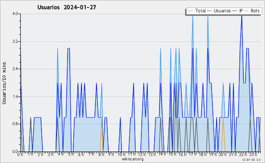
Task: Click the 'Total' legend label
Action: pos(201,11)
